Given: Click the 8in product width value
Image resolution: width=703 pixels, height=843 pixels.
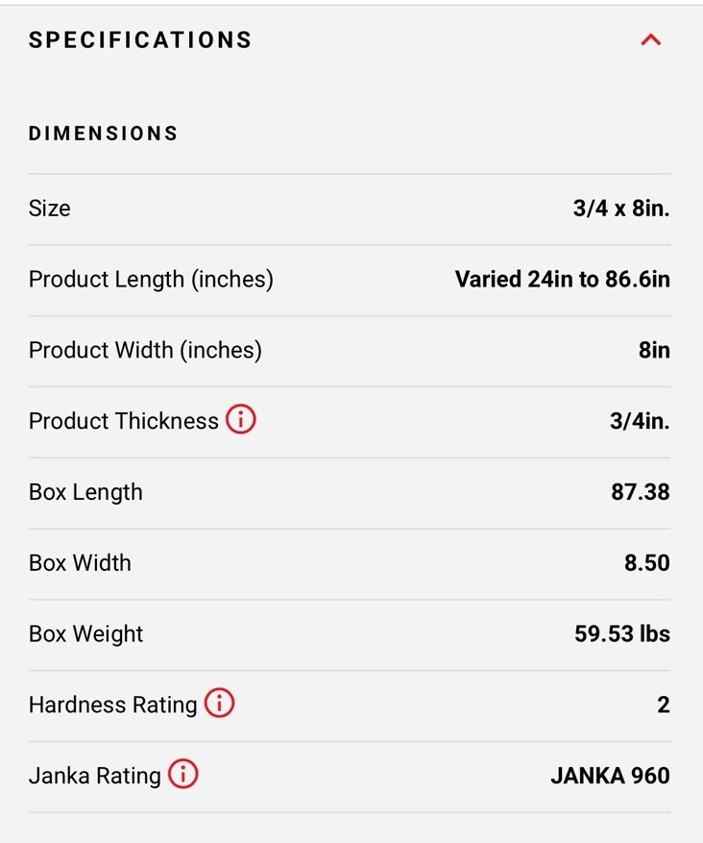Looking at the screenshot, I should [654, 351].
